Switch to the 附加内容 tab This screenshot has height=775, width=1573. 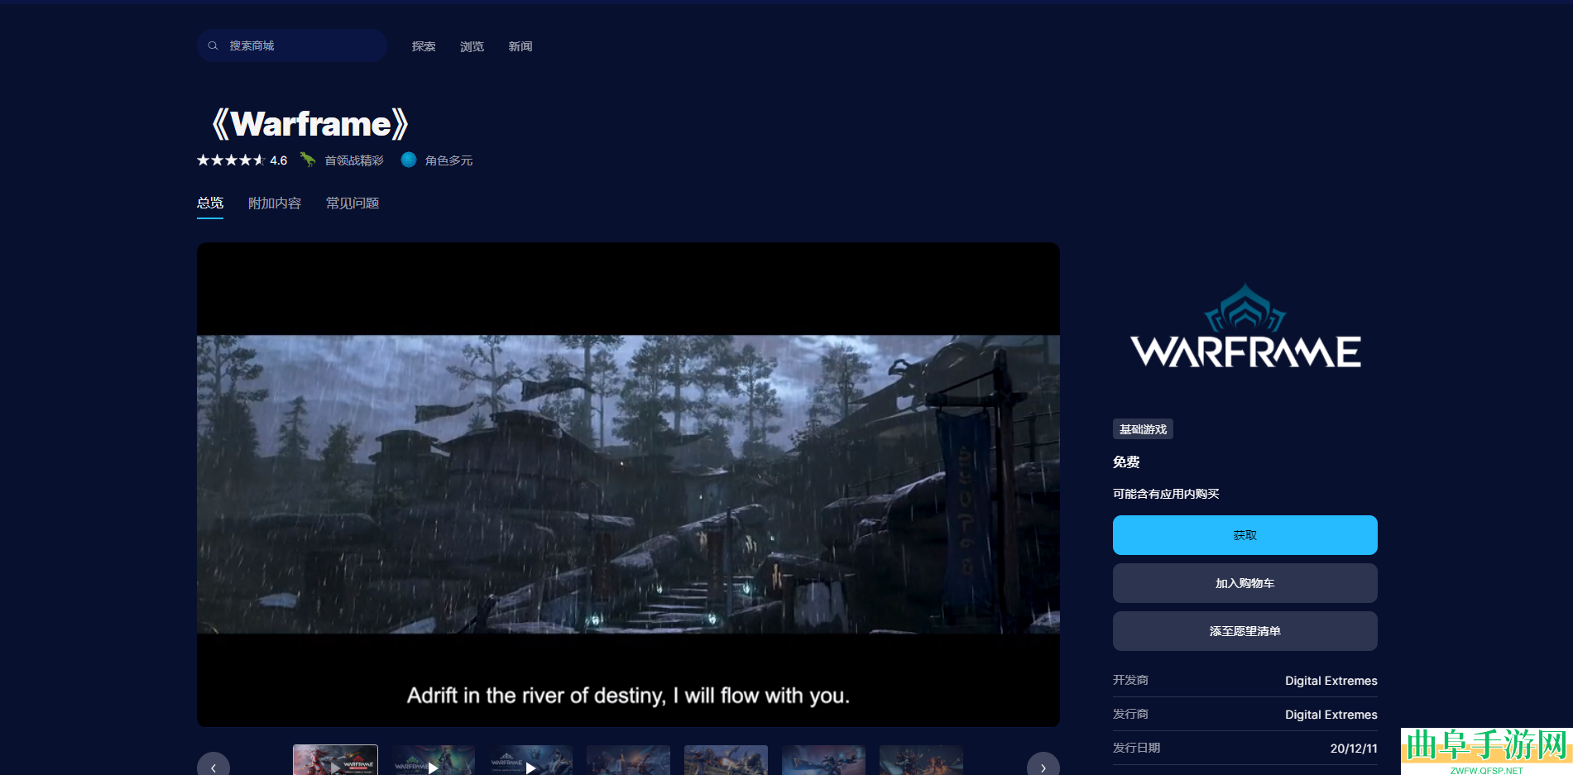pos(275,203)
